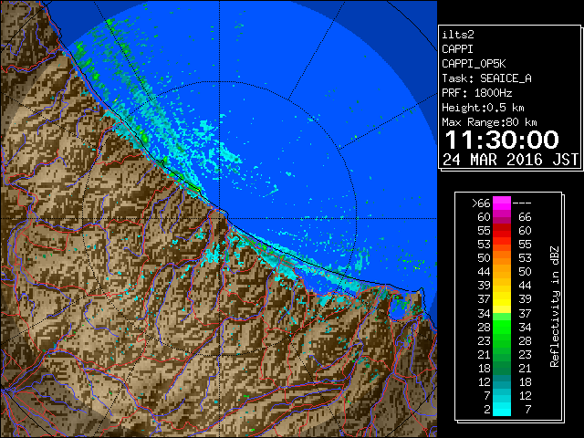Click the 'PRF: 1800Hz' text

coord(476,93)
